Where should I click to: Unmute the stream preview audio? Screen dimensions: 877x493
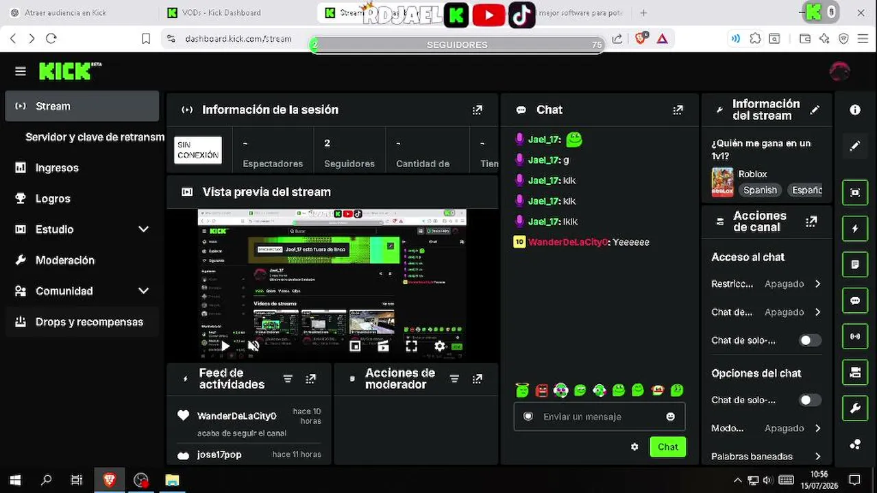[x=254, y=346]
